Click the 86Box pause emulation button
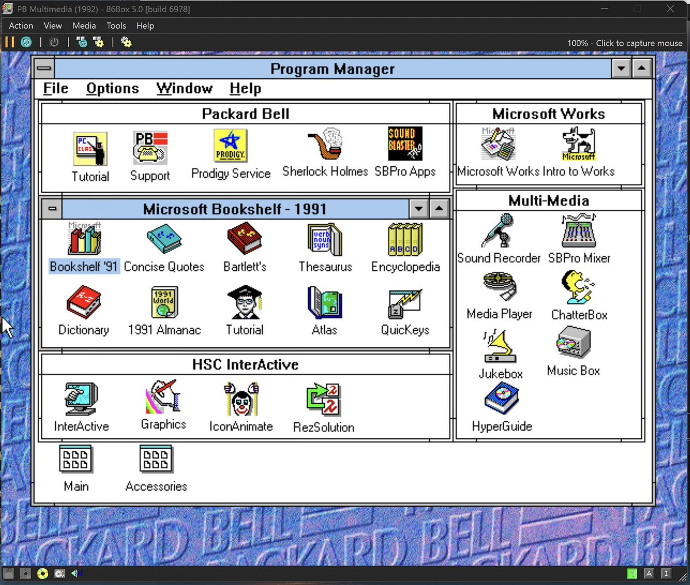The image size is (690, 585). point(10,42)
